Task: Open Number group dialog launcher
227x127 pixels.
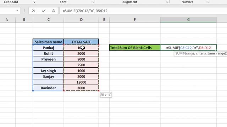Action: tap(207, 2)
